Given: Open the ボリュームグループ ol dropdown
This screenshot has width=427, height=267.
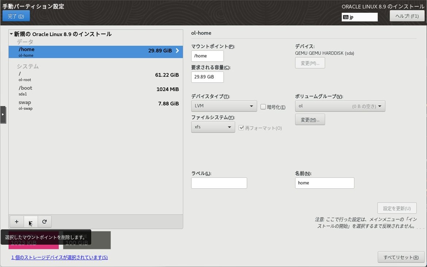Looking at the screenshot, I should coord(340,106).
